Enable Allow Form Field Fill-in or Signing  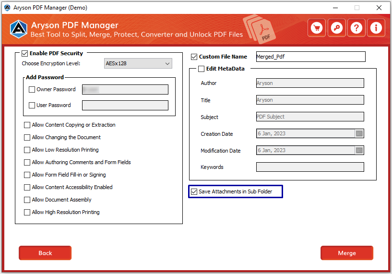[x=27, y=175]
